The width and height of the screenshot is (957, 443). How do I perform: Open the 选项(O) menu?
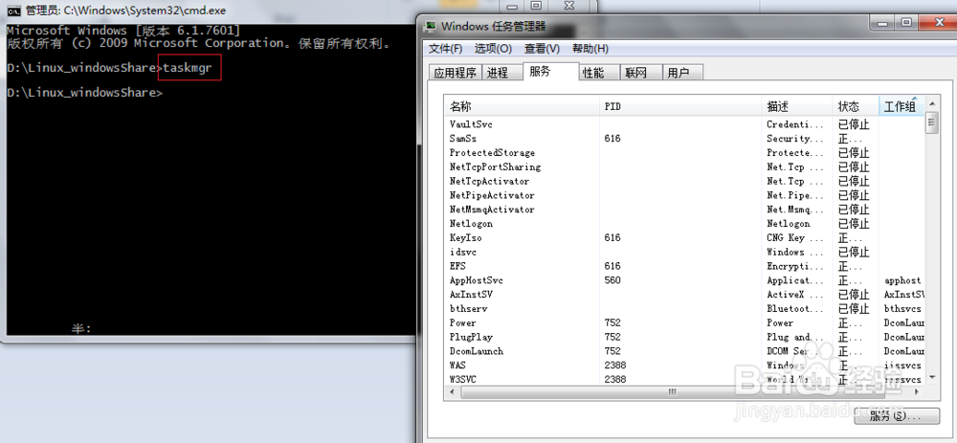coord(493,49)
